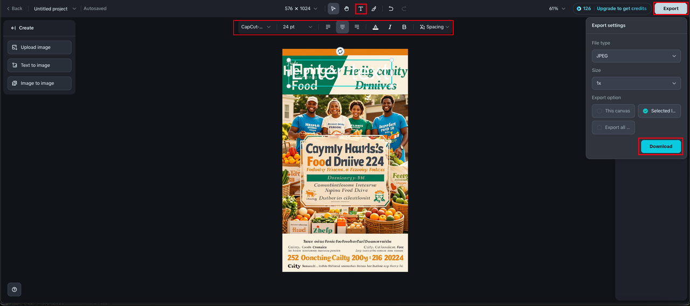Collapse the Create panel arrow
Screen dimensions: 690x306
tap(13, 28)
